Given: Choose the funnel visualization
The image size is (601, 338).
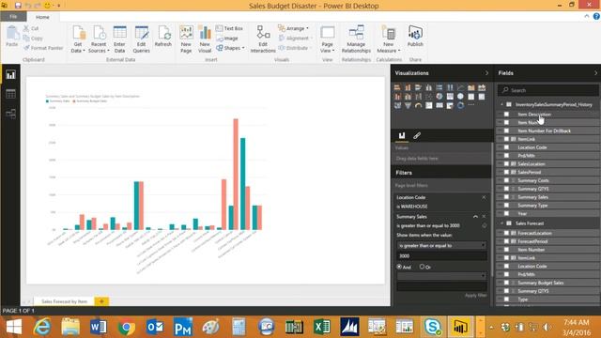Looking at the screenshot, I should [408, 105].
